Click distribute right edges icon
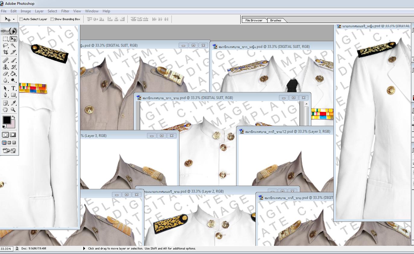 (x=166, y=19)
